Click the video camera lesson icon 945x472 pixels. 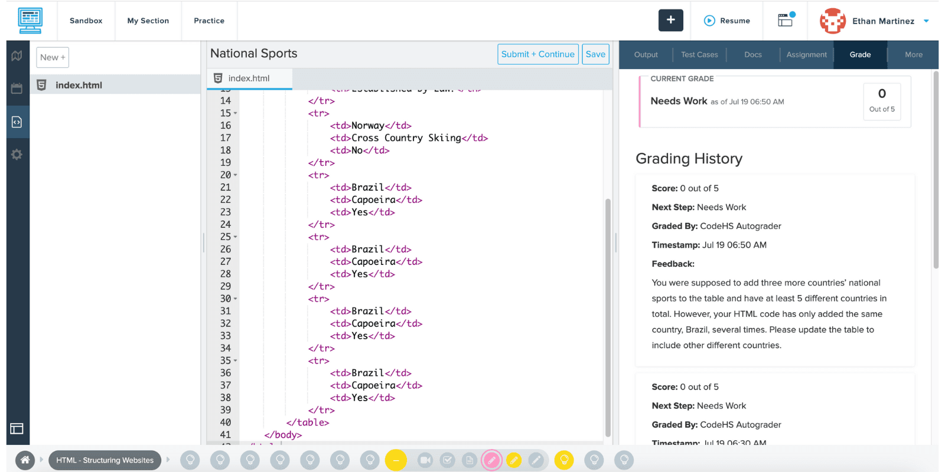pyautogui.click(x=425, y=460)
